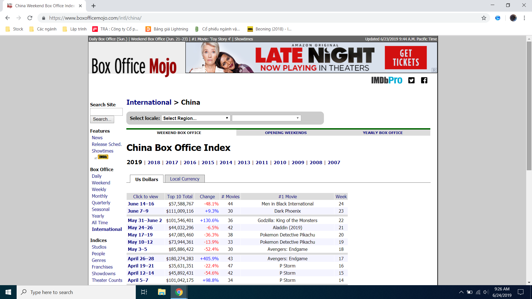532x299 pixels.
Task: Select the Us Dollars tab
Action: 147,179
